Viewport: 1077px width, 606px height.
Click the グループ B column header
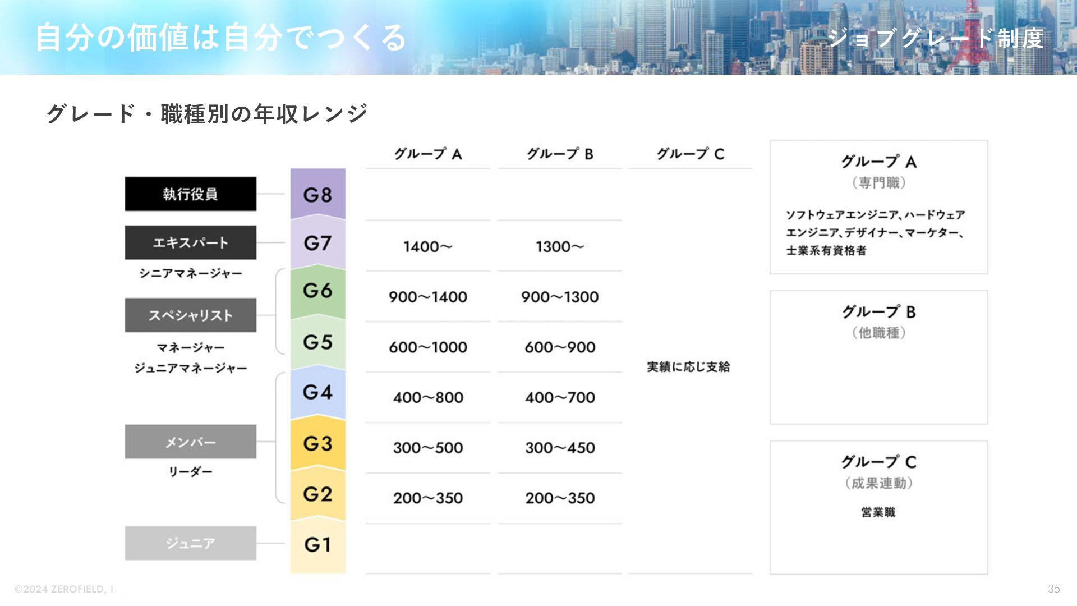click(559, 154)
